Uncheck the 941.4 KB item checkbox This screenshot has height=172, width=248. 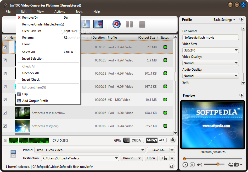coord(5,73)
